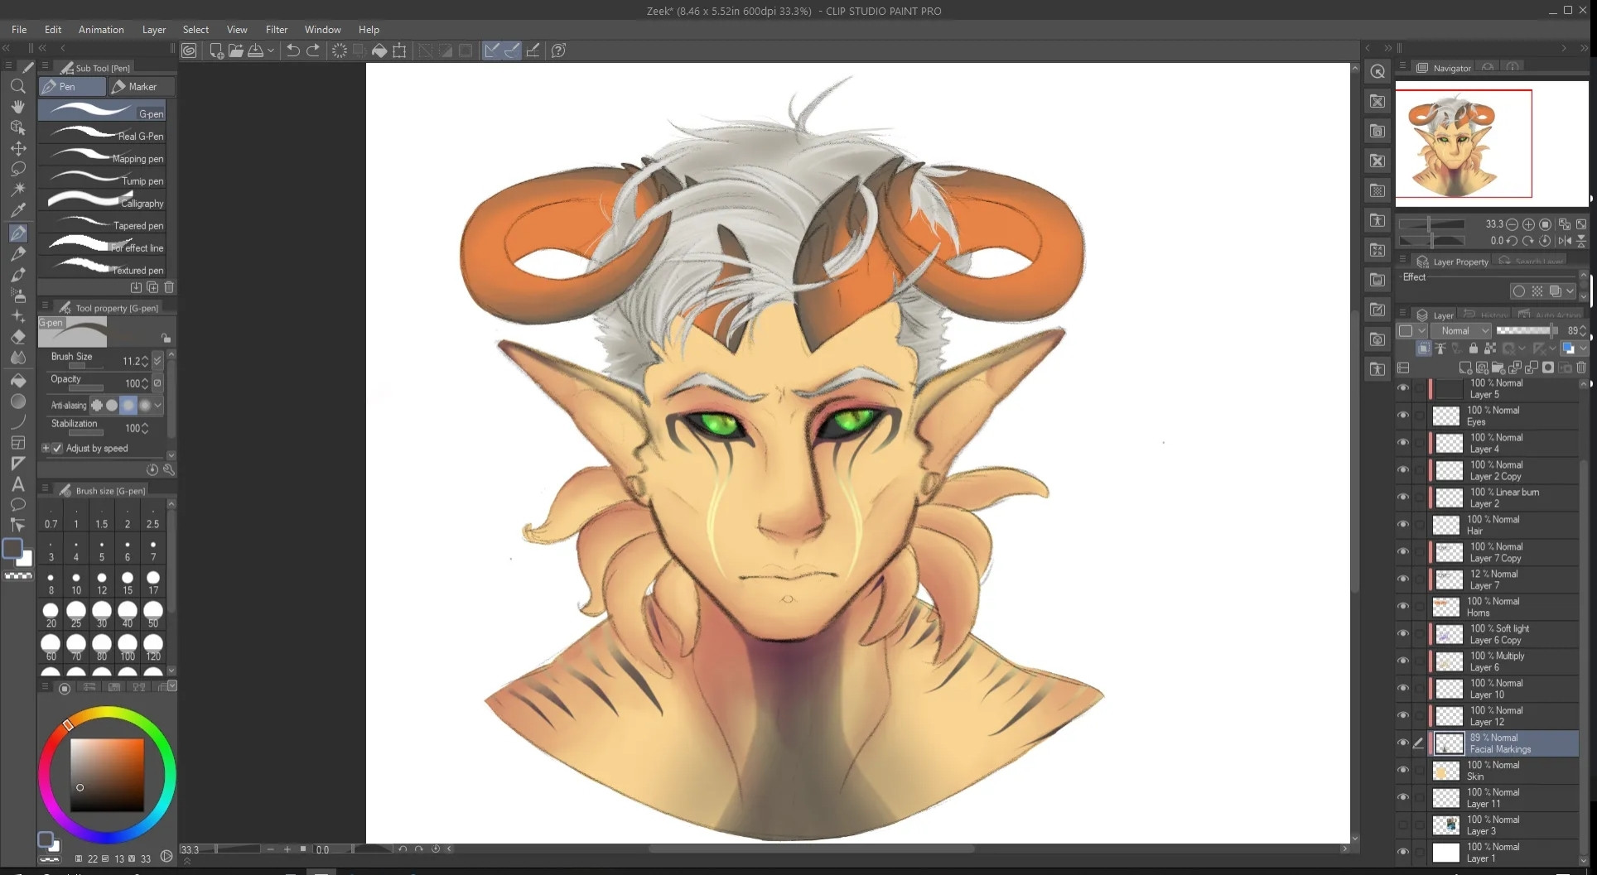Click New raster layer icon
The image size is (1597, 875).
(1464, 368)
